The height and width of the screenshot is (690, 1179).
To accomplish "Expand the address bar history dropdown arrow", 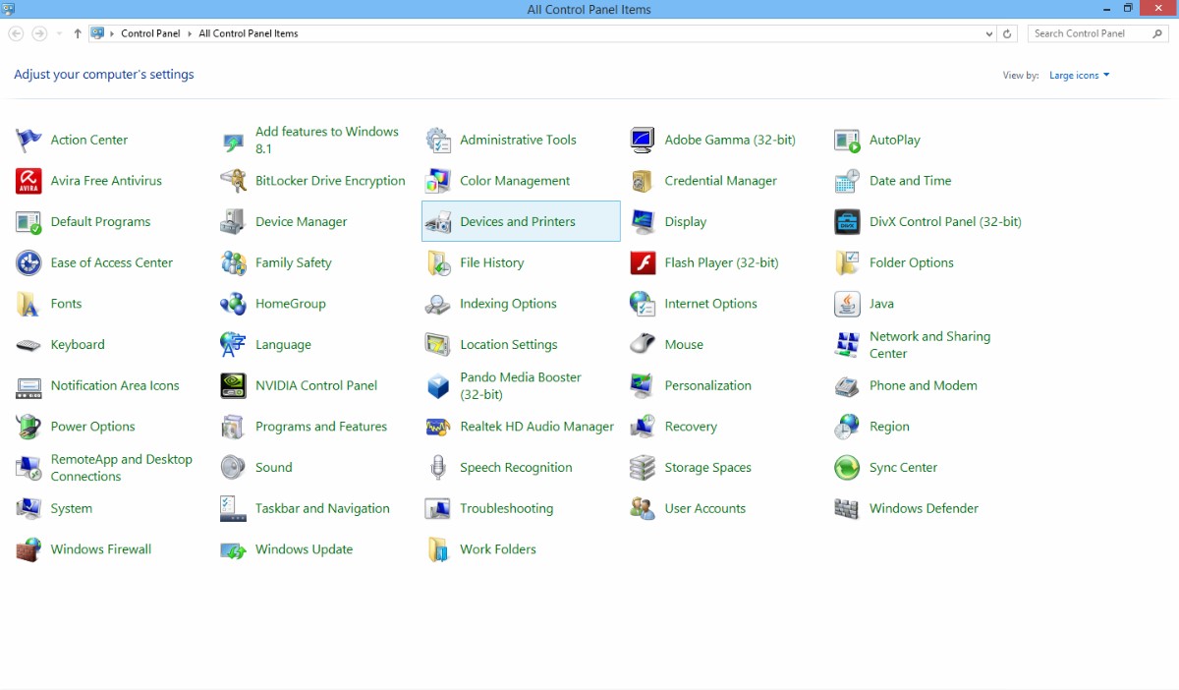I will [x=989, y=33].
